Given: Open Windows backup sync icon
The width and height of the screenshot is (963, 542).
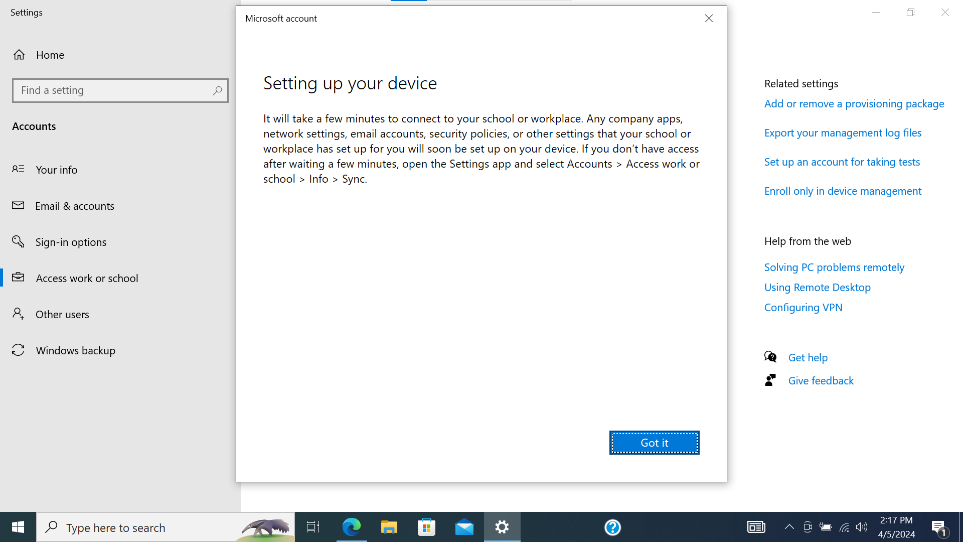Looking at the screenshot, I should (x=18, y=350).
